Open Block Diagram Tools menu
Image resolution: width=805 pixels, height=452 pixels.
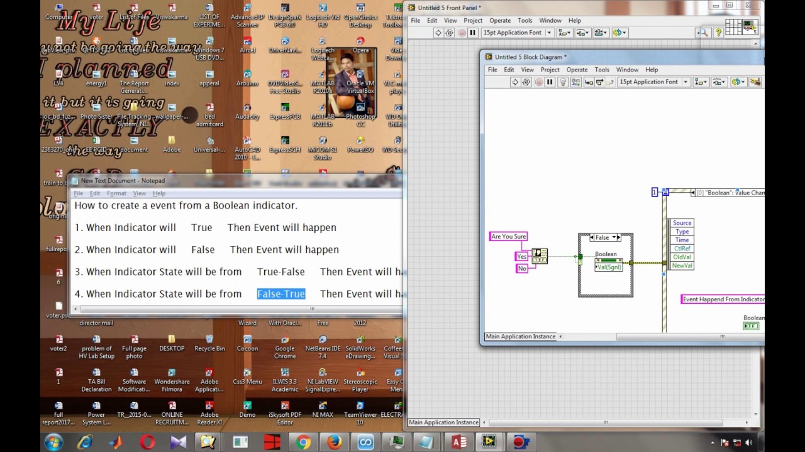(602, 70)
